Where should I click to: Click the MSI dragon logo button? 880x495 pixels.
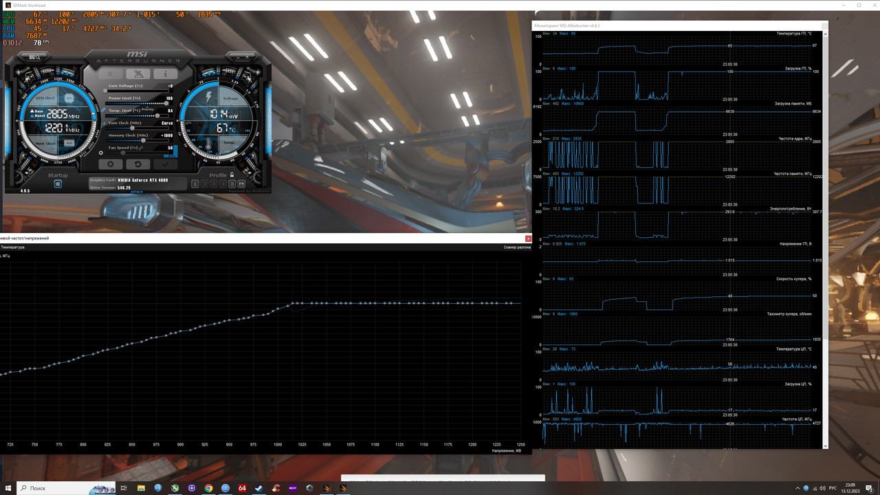point(138,74)
